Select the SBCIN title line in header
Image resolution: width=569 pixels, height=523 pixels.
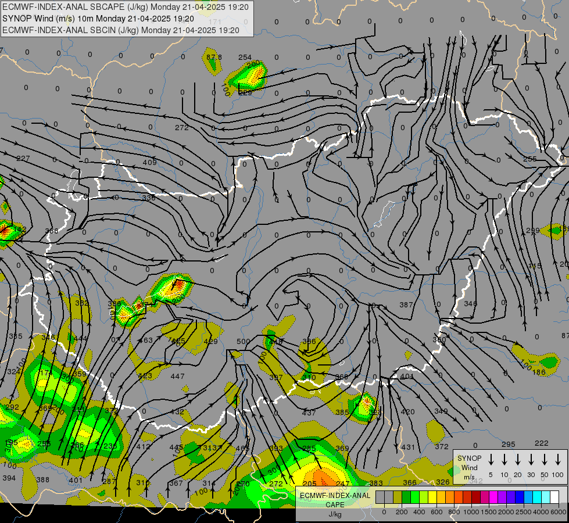(x=121, y=30)
